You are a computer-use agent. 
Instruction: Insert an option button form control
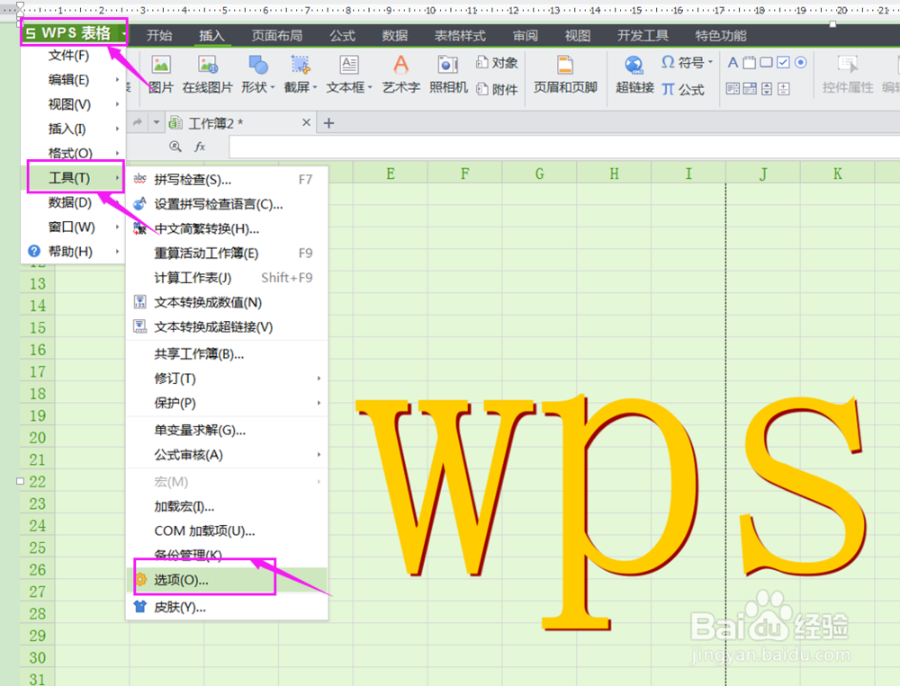[x=800, y=63]
